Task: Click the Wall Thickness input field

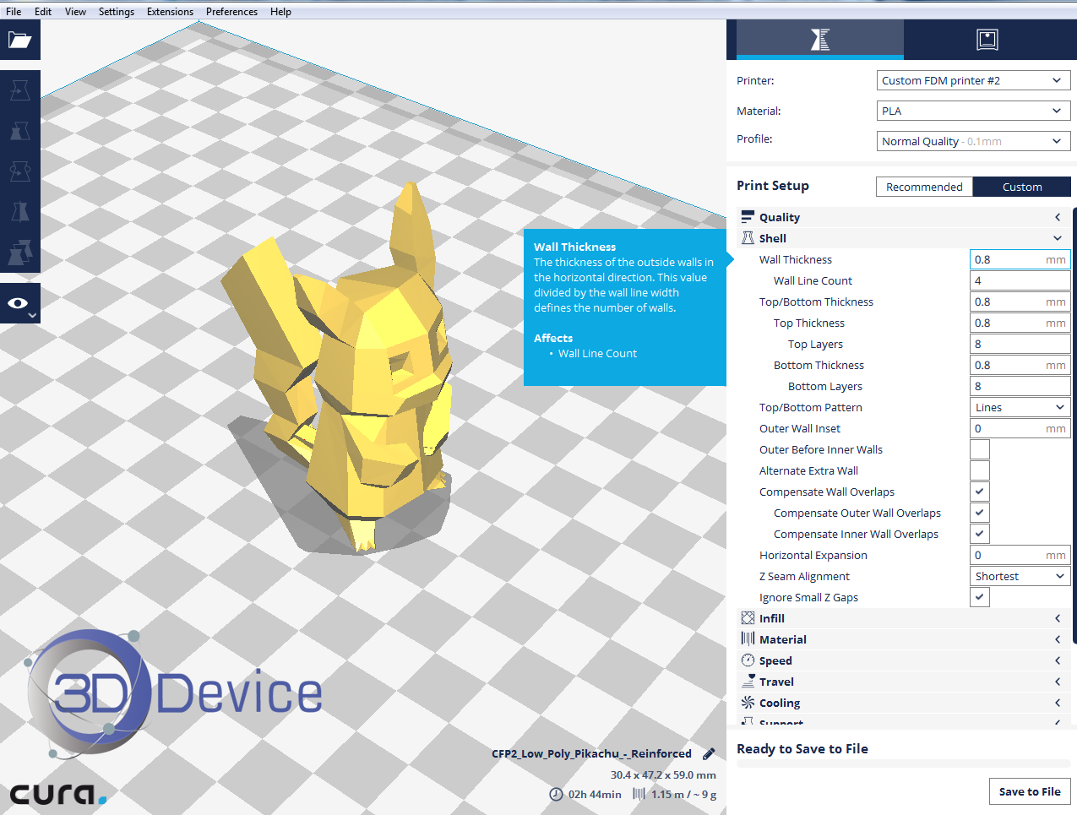Action: [x=1008, y=259]
